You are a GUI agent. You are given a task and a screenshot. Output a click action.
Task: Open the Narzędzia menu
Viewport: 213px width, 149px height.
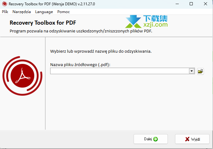pyautogui.click(x=21, y=12)
